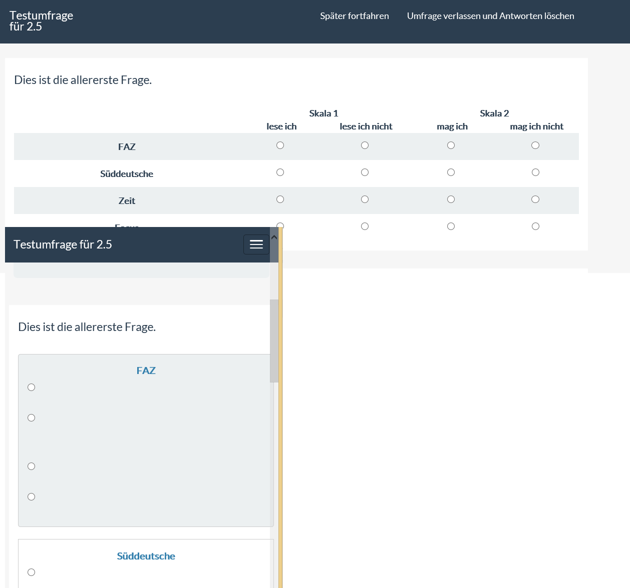Click 'Später fortfahren' in top navigation
The image size is (630, 588).
pos(354,16)
